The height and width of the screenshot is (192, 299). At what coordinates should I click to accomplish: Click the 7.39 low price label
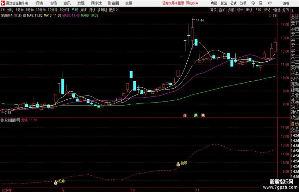[8, 113]
